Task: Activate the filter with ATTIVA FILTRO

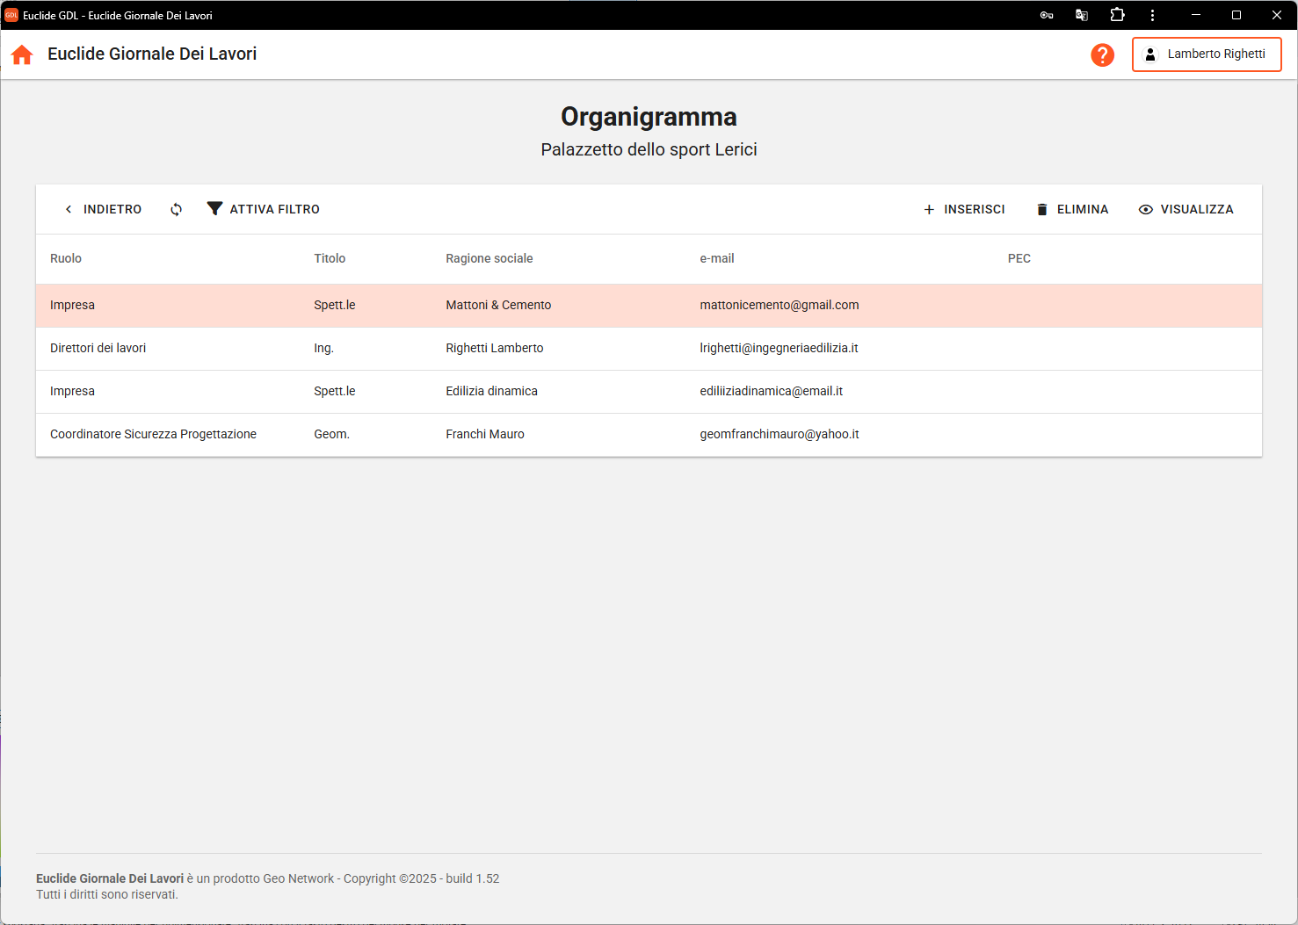Action: 264,209
